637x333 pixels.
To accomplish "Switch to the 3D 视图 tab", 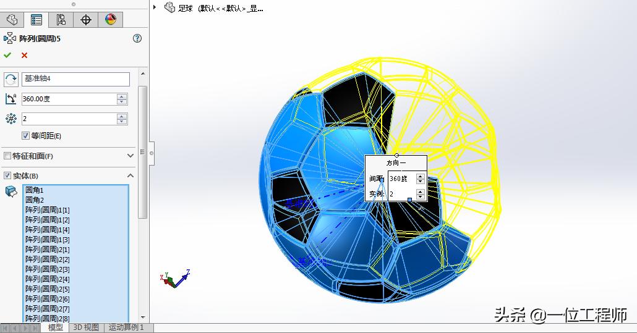I will (x=85, y=327).
